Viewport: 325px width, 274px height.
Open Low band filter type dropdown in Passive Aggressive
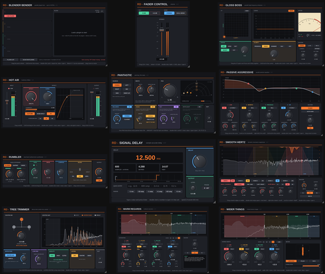pos(233,108)
